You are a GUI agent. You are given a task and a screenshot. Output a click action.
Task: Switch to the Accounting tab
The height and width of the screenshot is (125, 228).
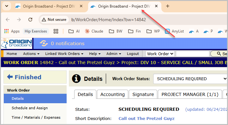[x=112, y=94]
